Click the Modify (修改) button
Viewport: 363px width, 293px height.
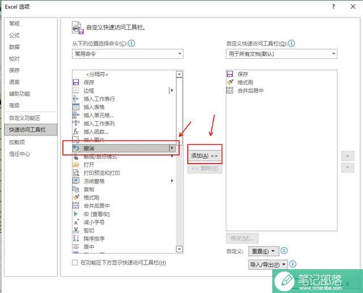tap(242, 238)
